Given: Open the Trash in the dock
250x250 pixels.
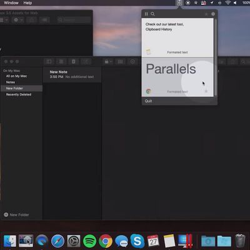Looking at the screenshot, I should 240,241.
